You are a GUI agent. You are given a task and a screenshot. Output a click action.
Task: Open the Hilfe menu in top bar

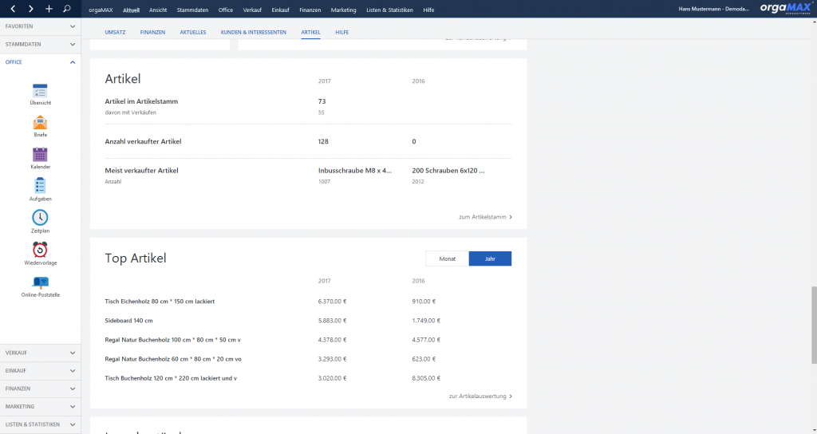point(428,10)
